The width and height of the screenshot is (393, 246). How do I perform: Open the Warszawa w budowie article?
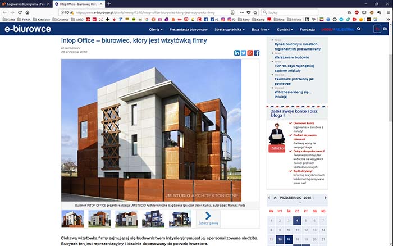point(292,57)
